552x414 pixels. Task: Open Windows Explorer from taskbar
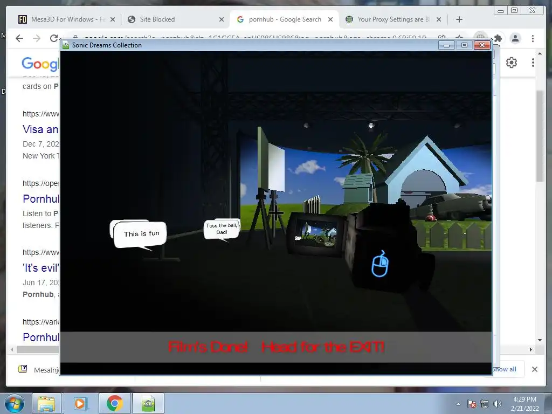(x=46, y=403)
